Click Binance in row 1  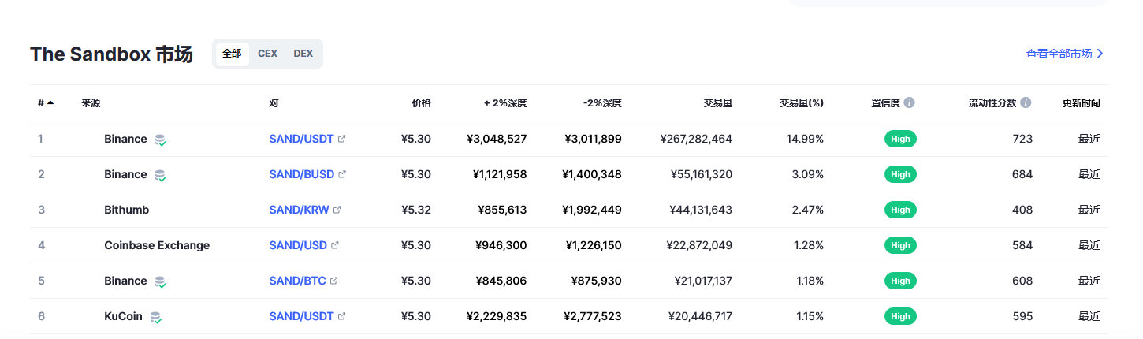tap(125, 139)
